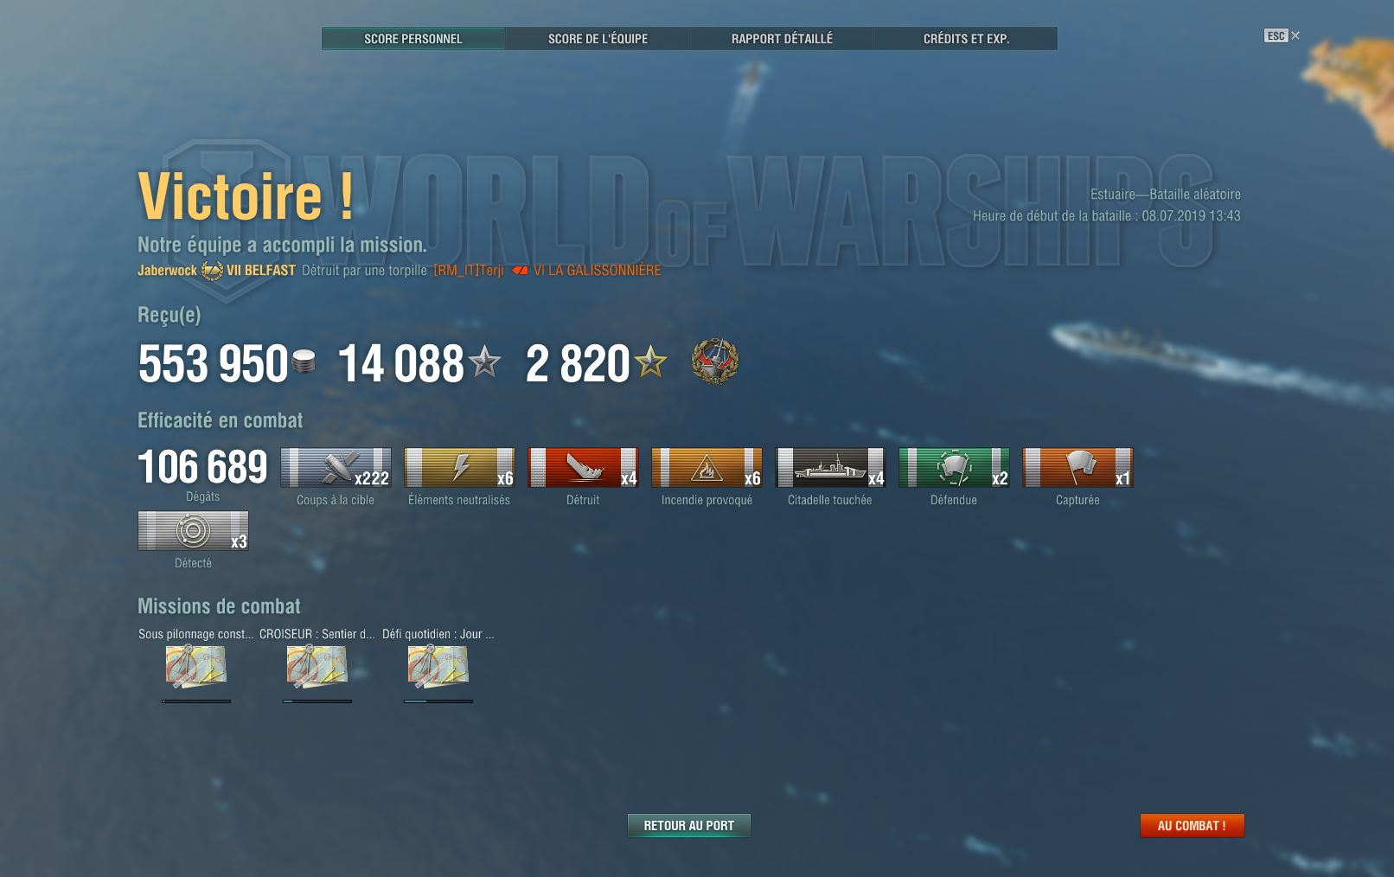The height and width of the screenshot is (877, 1394).
Task: Select the Éléments neutralisés ribbon
Action: pyautogui.click(x=459, y=468)
